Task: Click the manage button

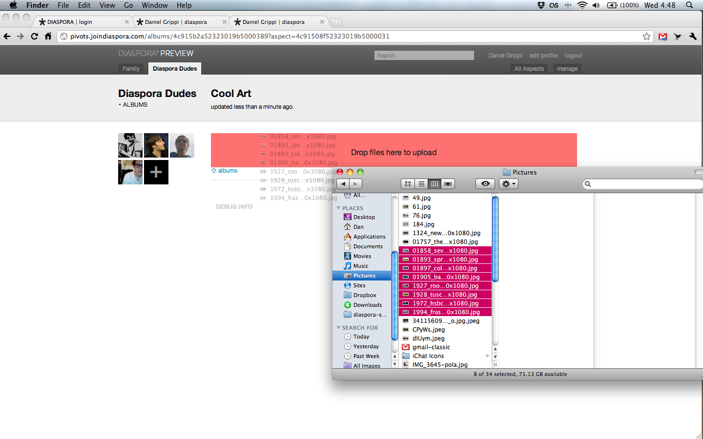Action: click(x=567, y=69)
